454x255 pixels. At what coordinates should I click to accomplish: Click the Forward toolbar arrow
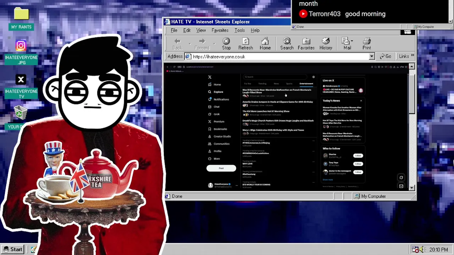tap(202, 44)
